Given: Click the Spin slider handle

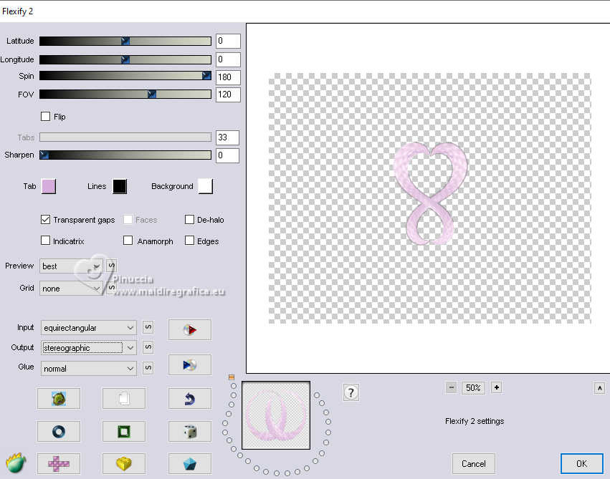Looking at the screenshot, I should (x=207, y=75).
